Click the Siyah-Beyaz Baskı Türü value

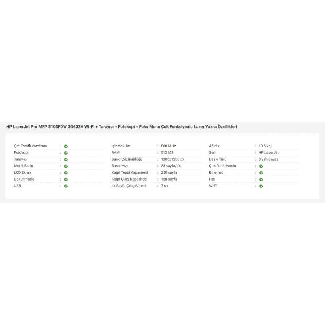[268, 159]
